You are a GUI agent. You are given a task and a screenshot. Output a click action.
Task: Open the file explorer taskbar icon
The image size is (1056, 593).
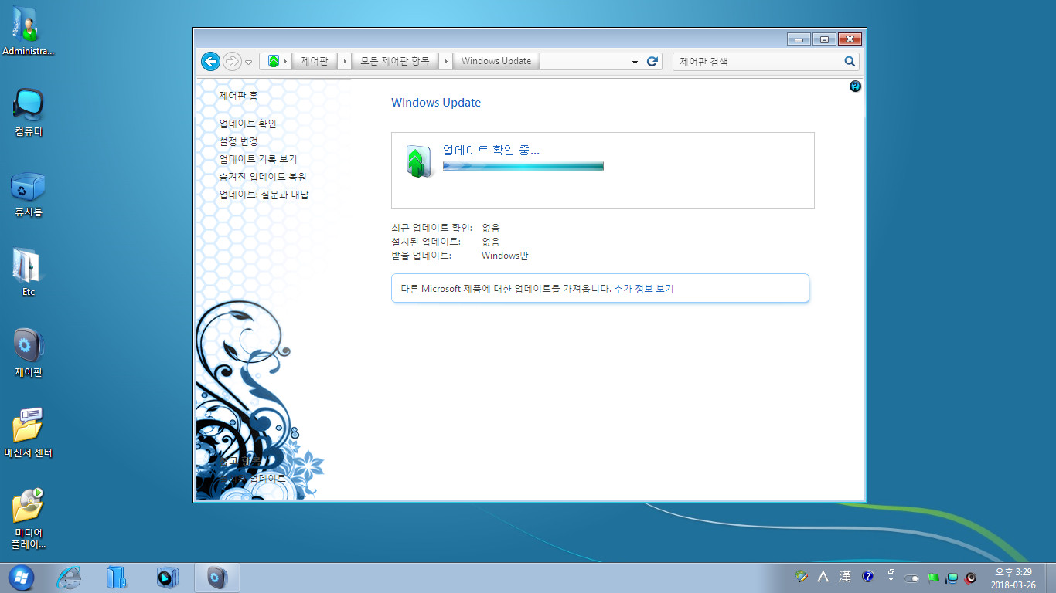tap(118, 577)
